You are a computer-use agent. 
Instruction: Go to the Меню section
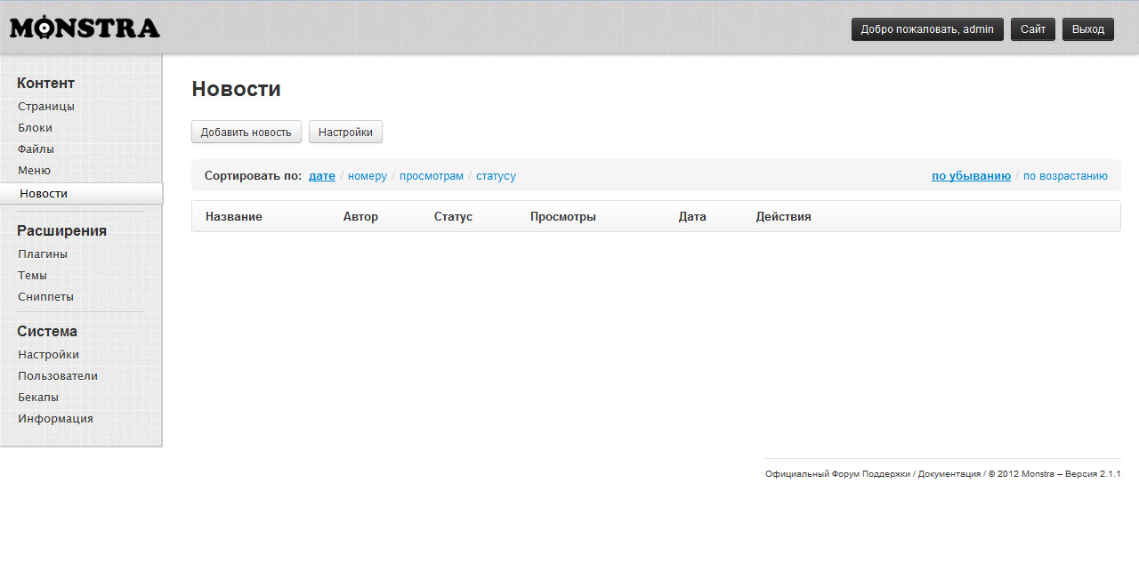[33, 170]
